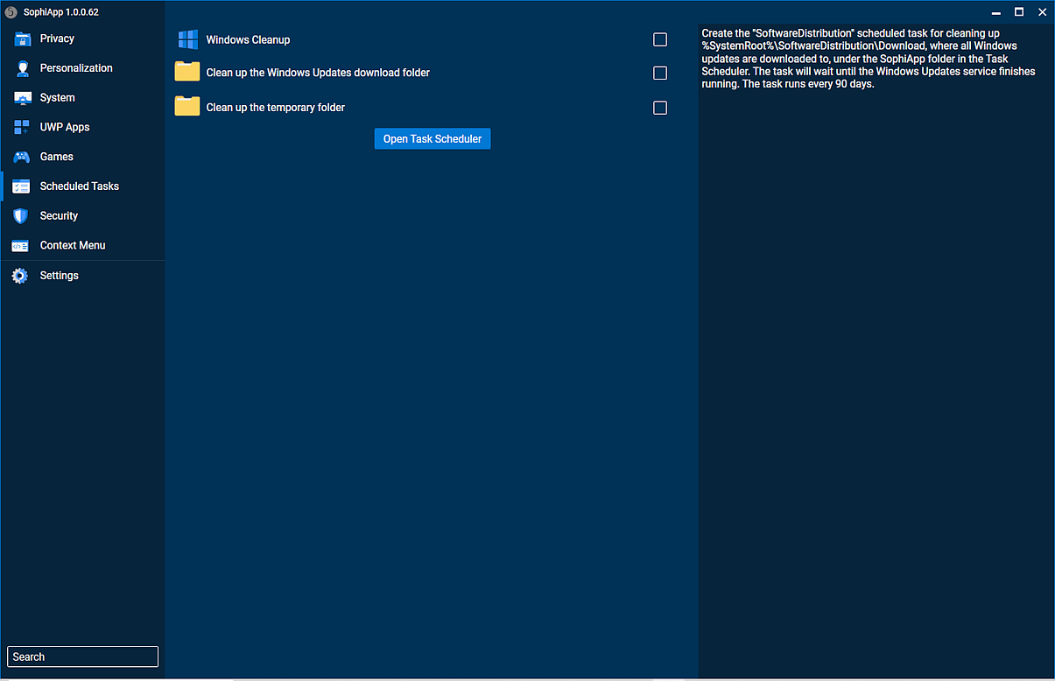The image size is (1055, 681).
Task: Click folder icon beside temporary folder cleanup
Action: click(x=187, y=107)
